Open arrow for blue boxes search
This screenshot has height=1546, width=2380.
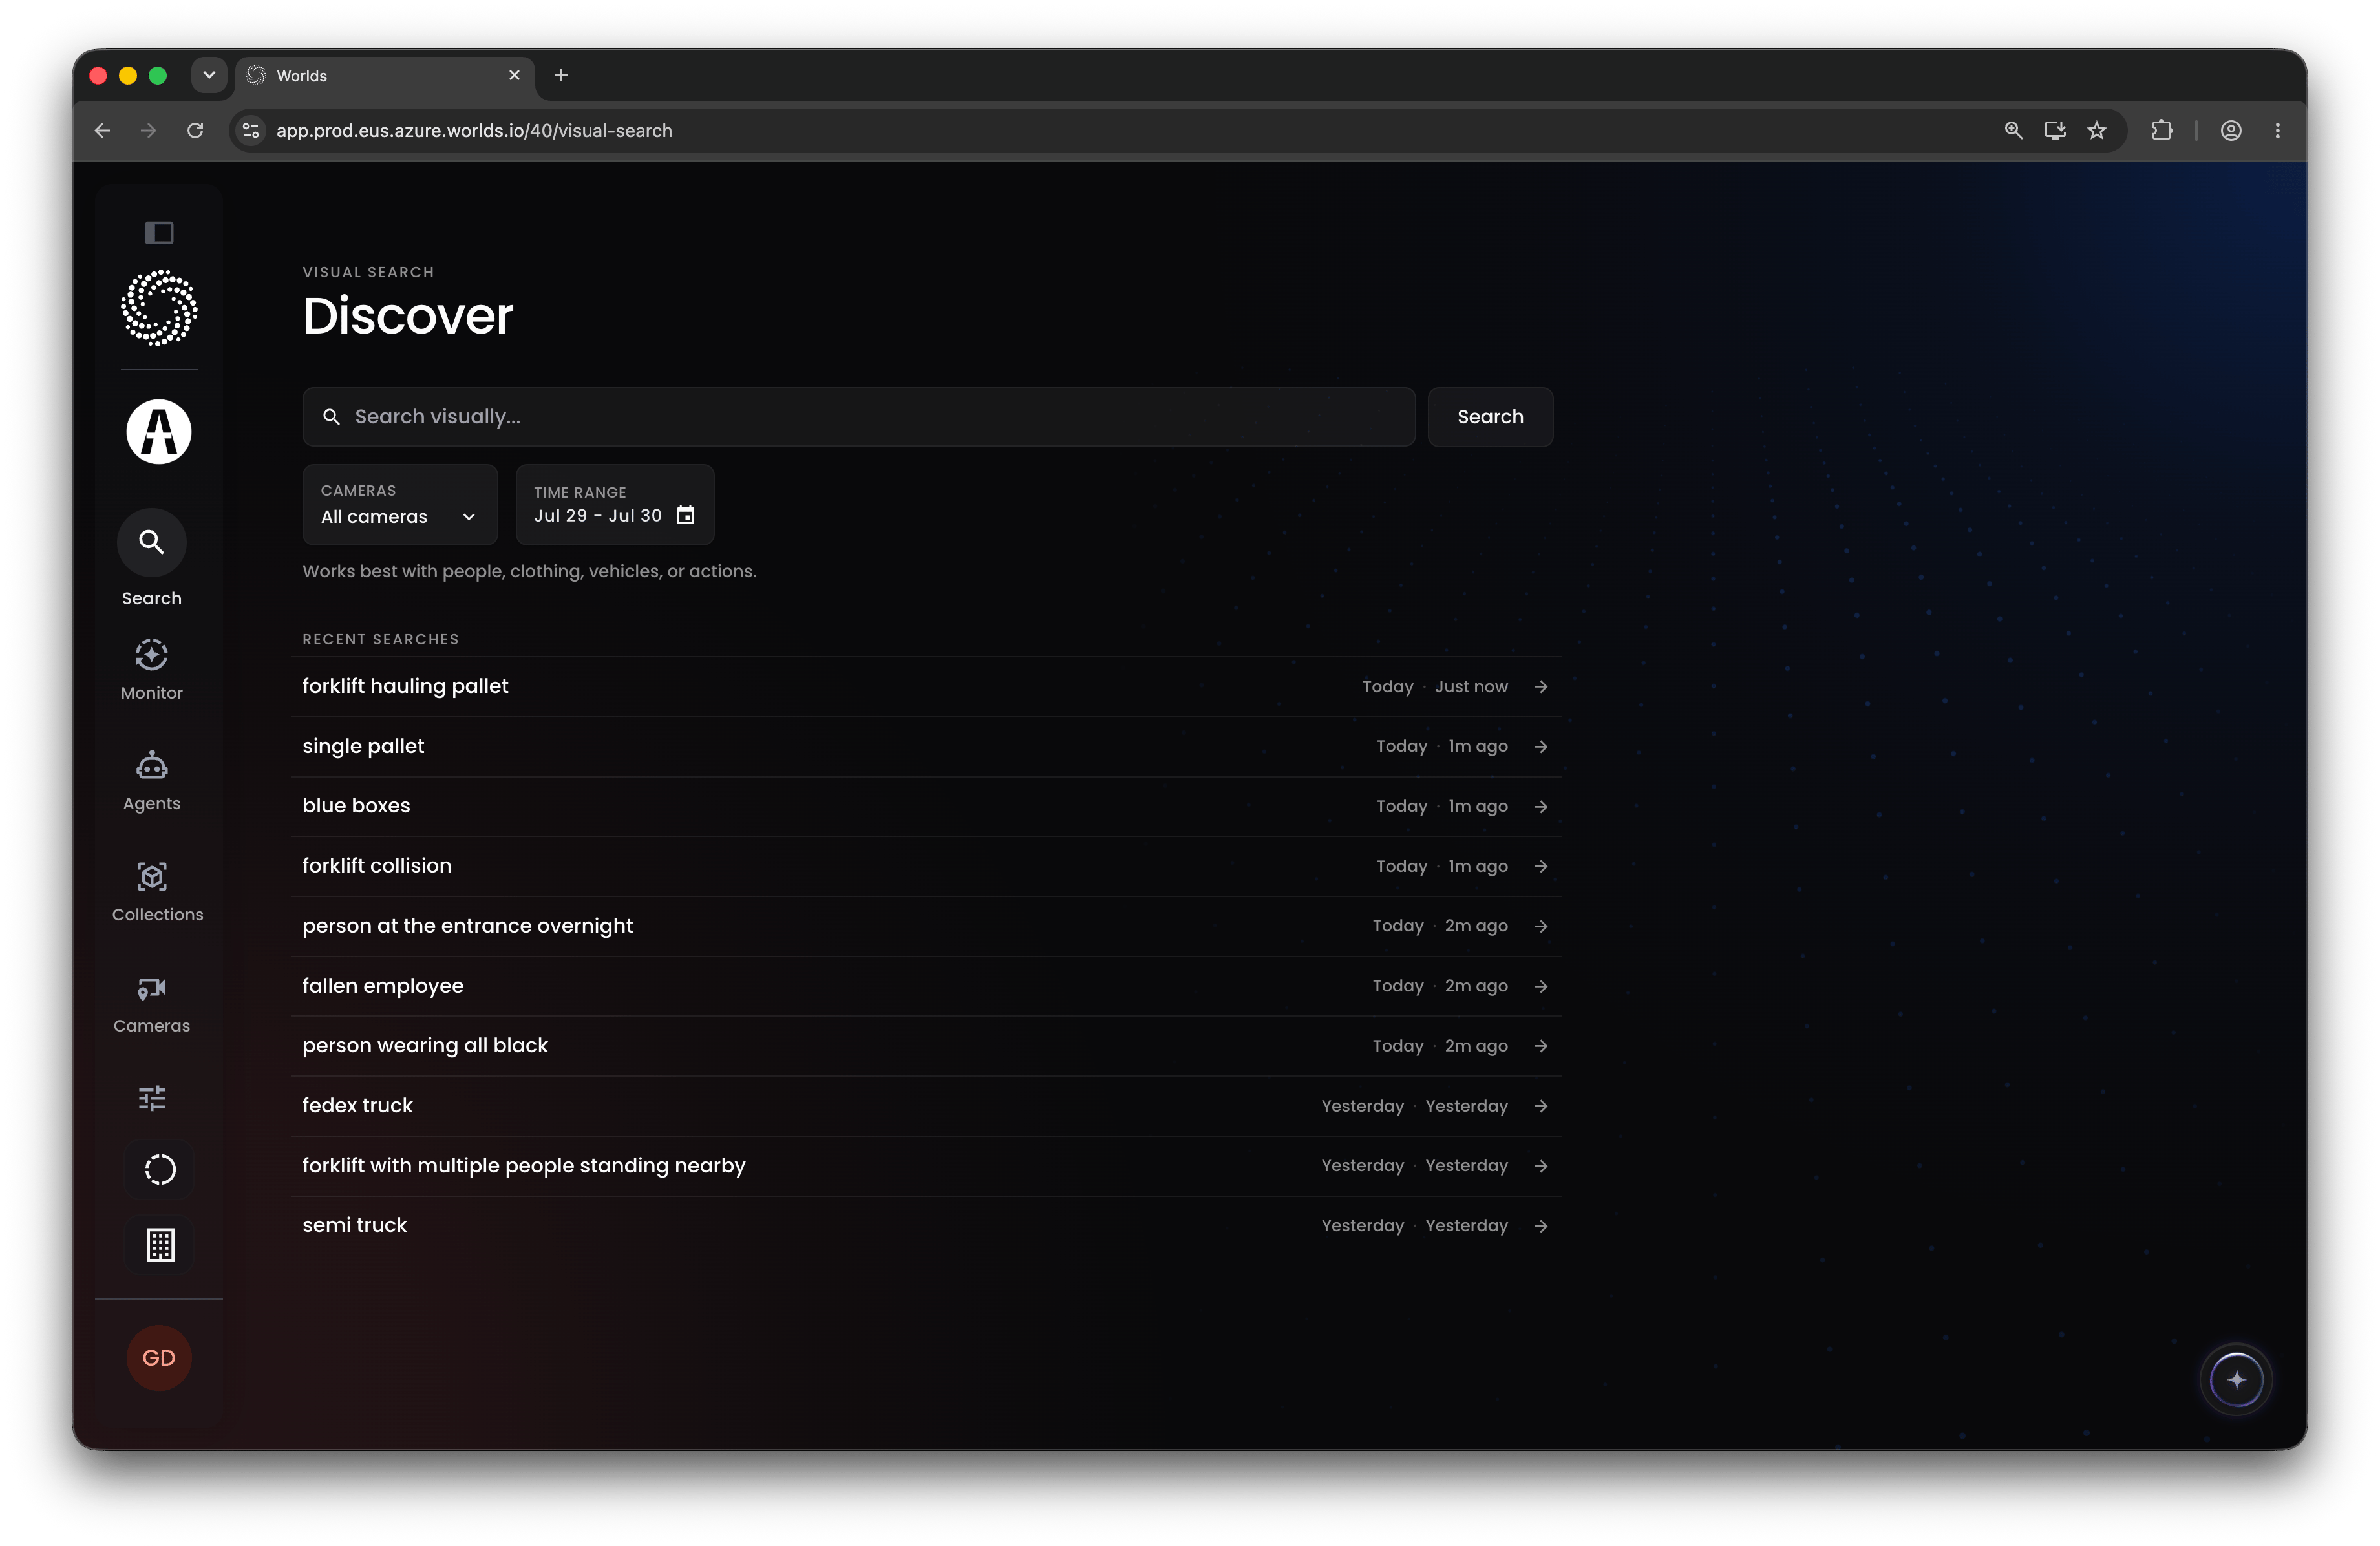[x=1541, y=806]
